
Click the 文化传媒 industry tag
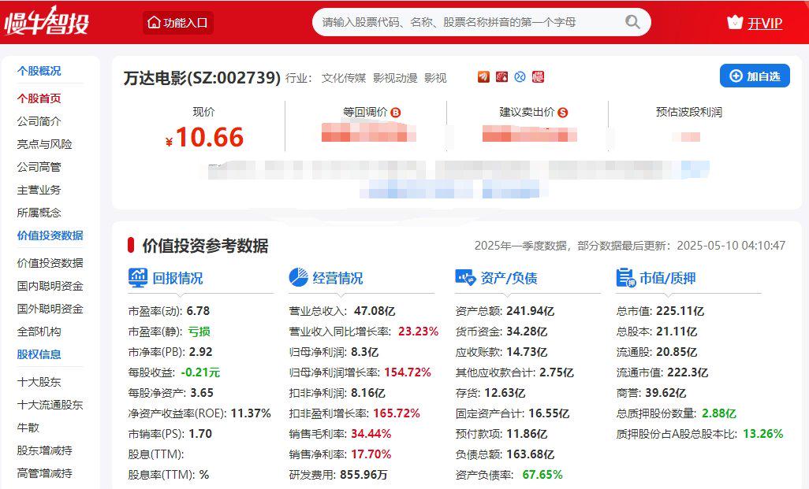coord(344,78)
